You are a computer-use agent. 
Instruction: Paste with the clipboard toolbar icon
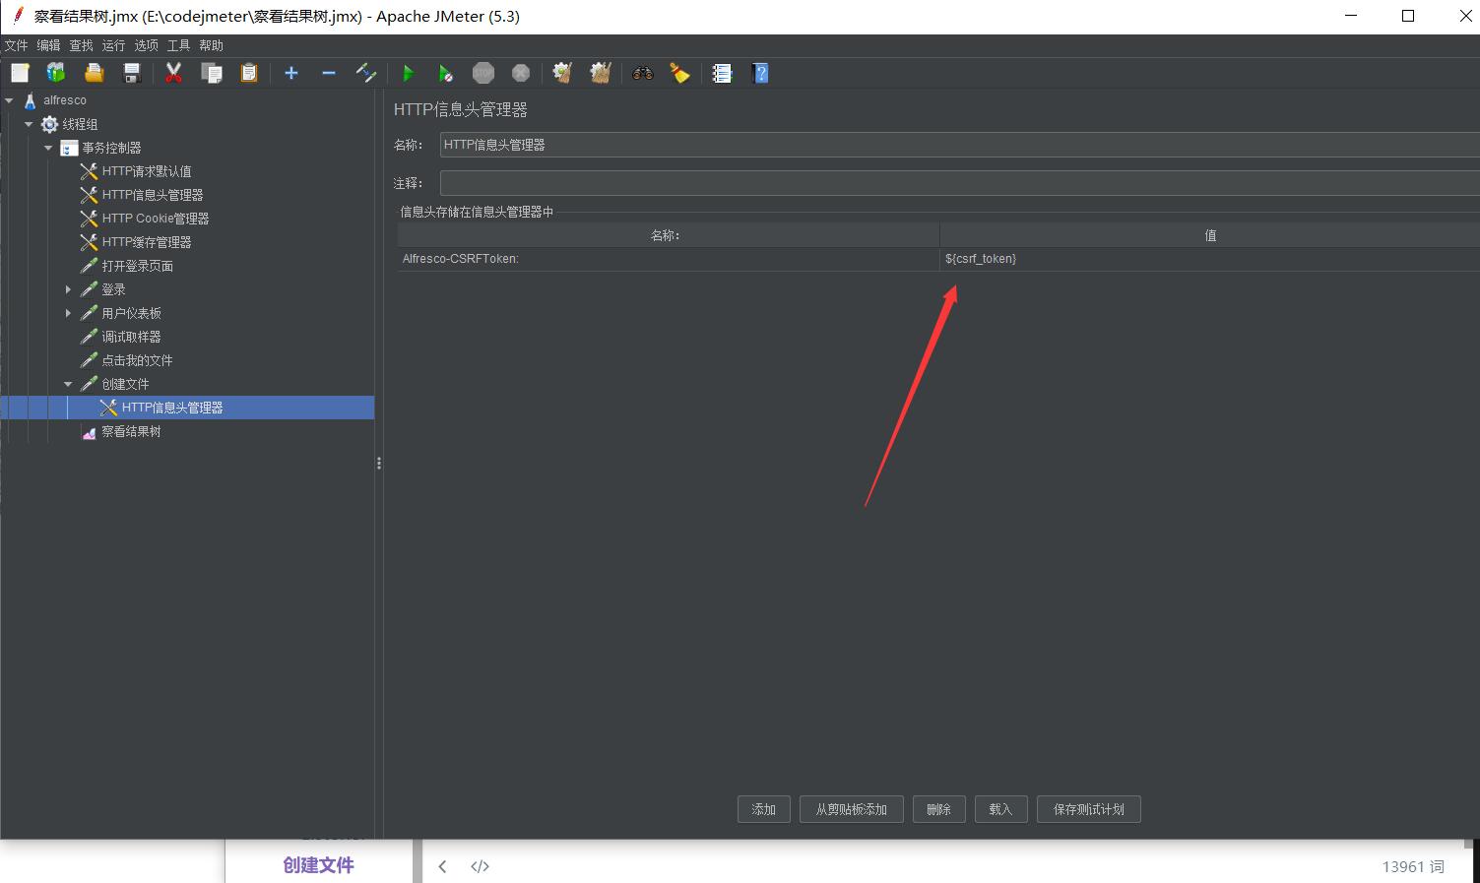point(249,73)
